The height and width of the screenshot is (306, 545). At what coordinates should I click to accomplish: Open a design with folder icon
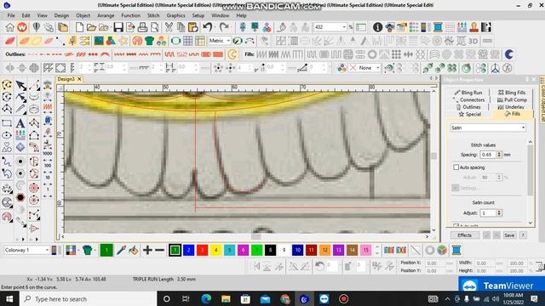(x=91, y=27)
